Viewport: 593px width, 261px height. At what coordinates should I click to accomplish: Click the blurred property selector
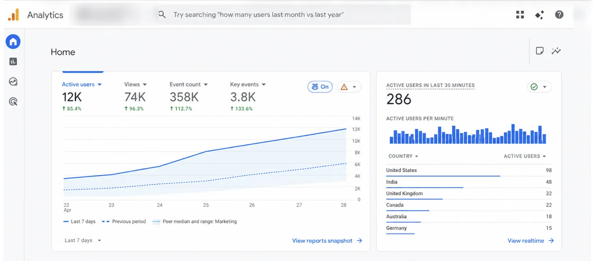pyautogui.click(x=112, y=15)
